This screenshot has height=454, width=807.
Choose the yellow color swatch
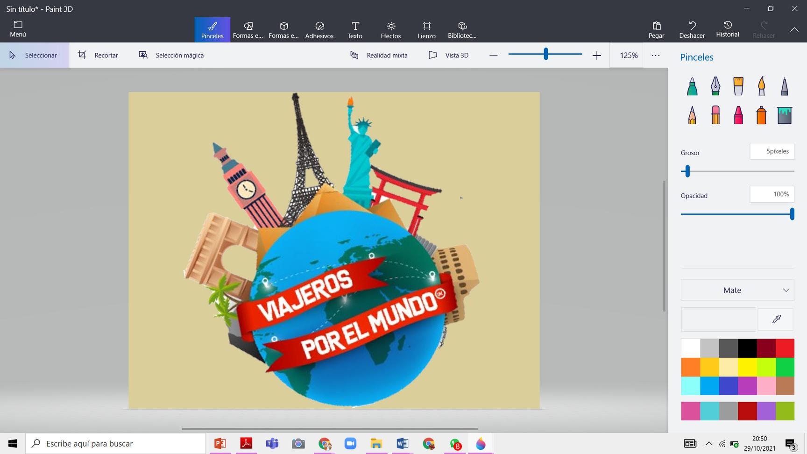coord(747,367)
